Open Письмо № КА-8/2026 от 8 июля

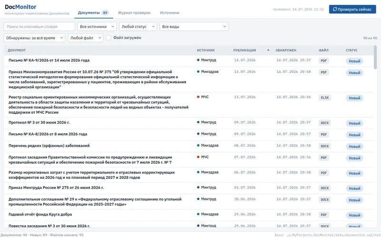click(x=48, y=134)
